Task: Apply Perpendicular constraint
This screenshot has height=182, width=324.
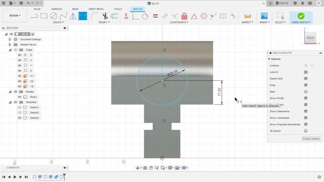Action: pyautogui.click(x=175, y=16)
